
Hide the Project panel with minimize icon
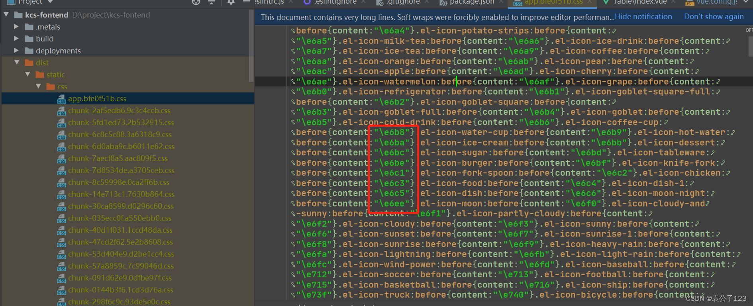click(x=247, y=2)
